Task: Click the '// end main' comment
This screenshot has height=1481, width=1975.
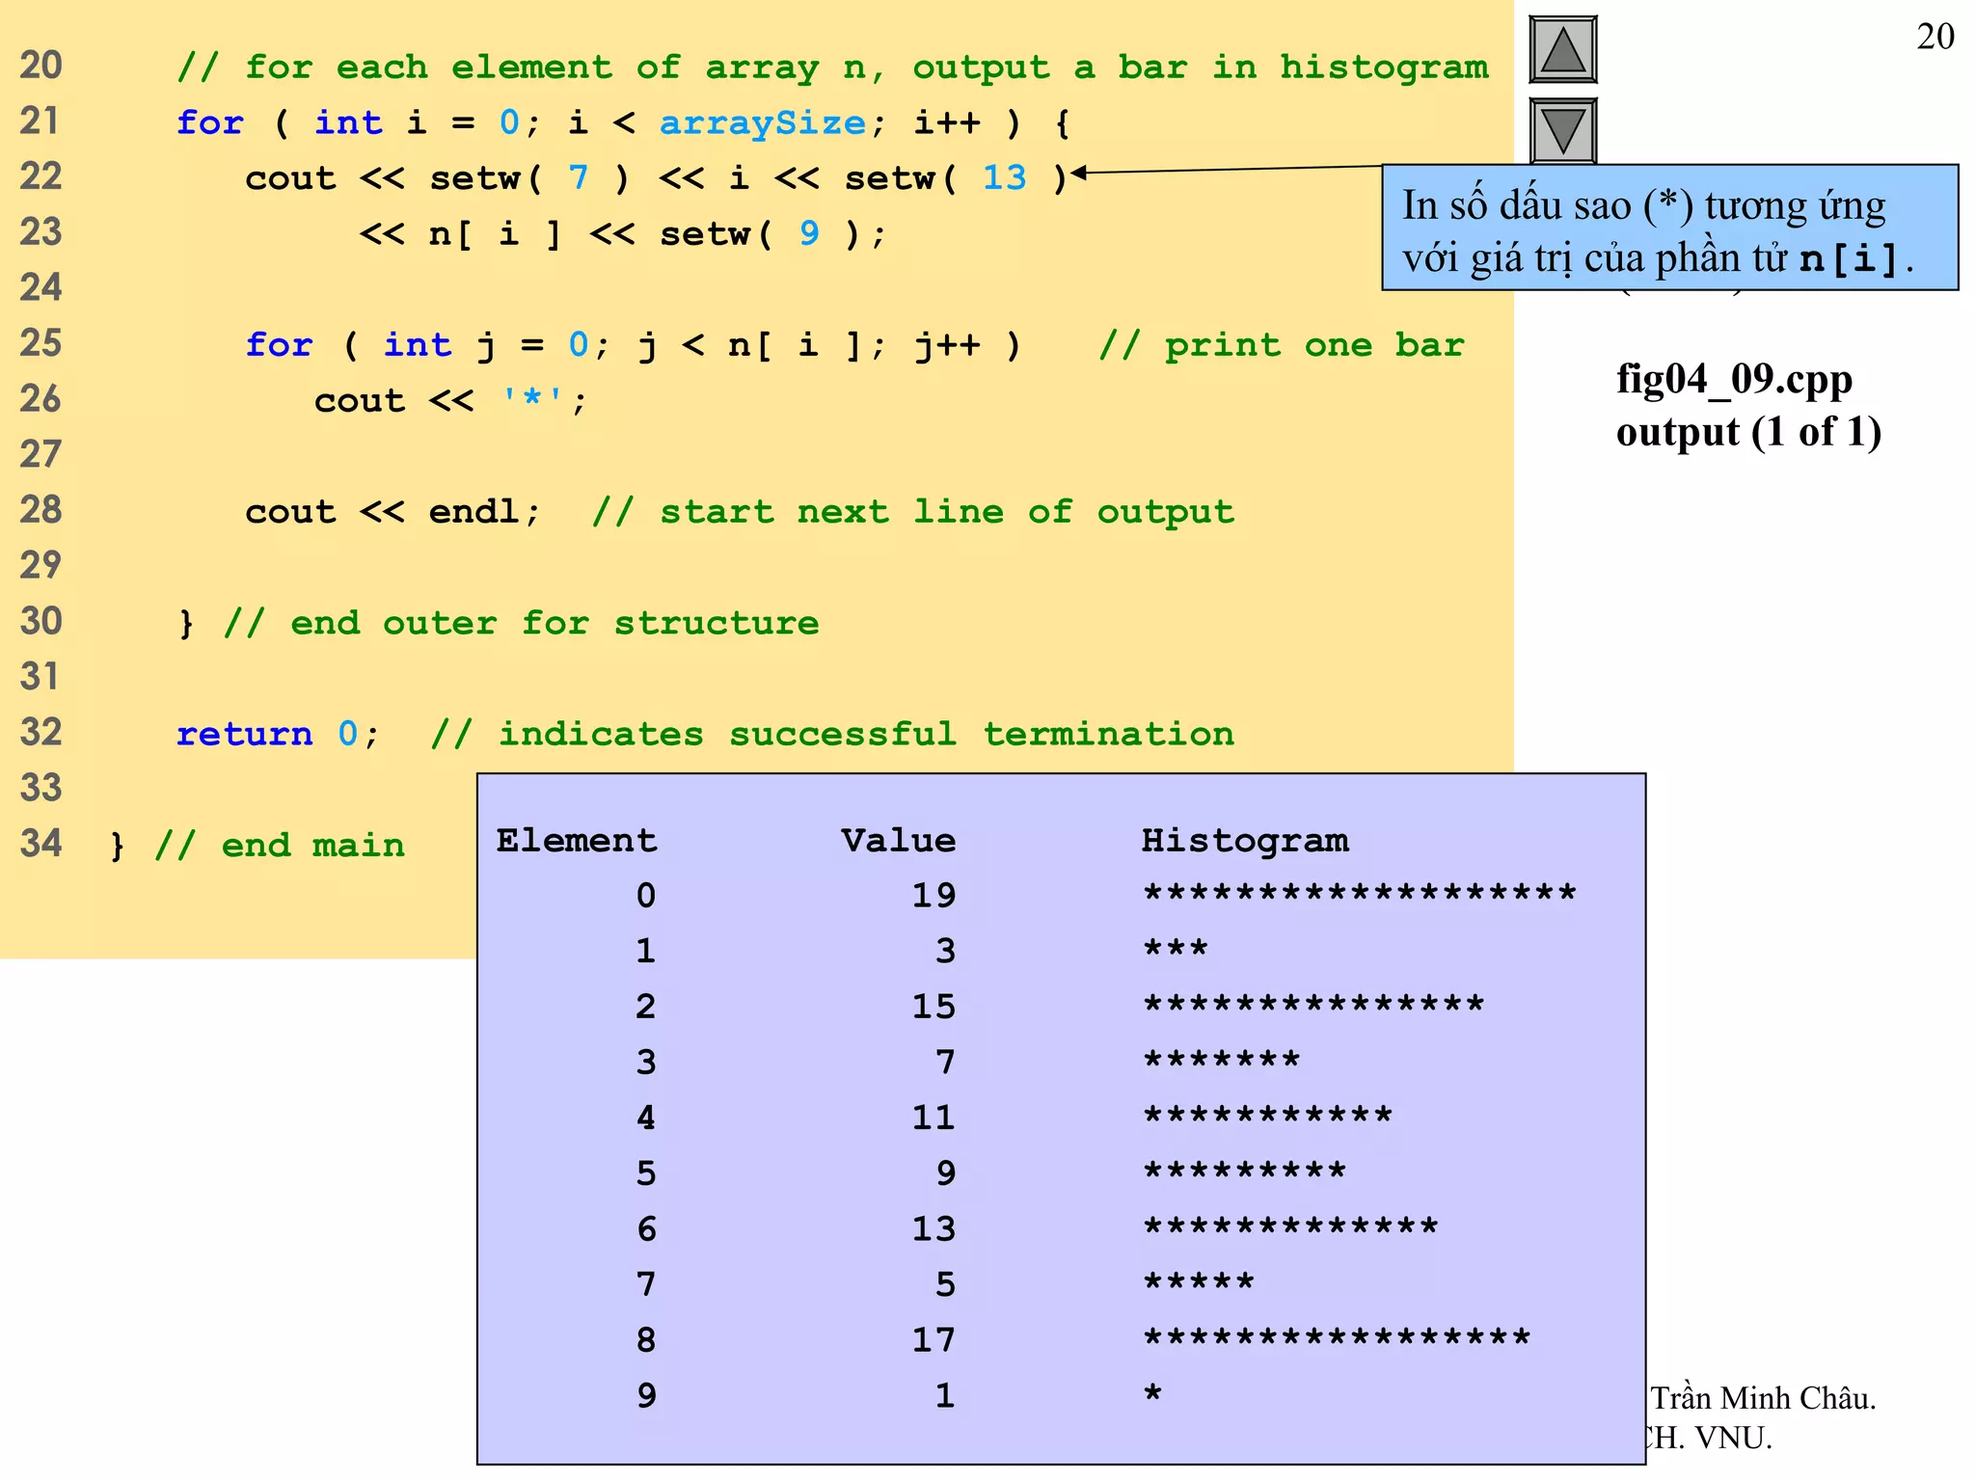Action: click(280, 846)
